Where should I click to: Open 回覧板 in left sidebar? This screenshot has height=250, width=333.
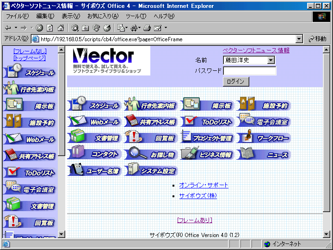[30, 221]
